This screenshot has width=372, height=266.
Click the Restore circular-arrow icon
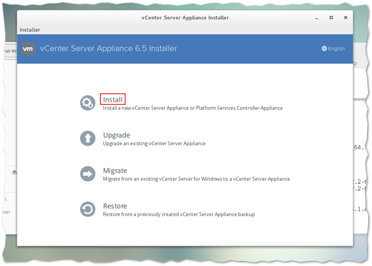pos(88,209)
